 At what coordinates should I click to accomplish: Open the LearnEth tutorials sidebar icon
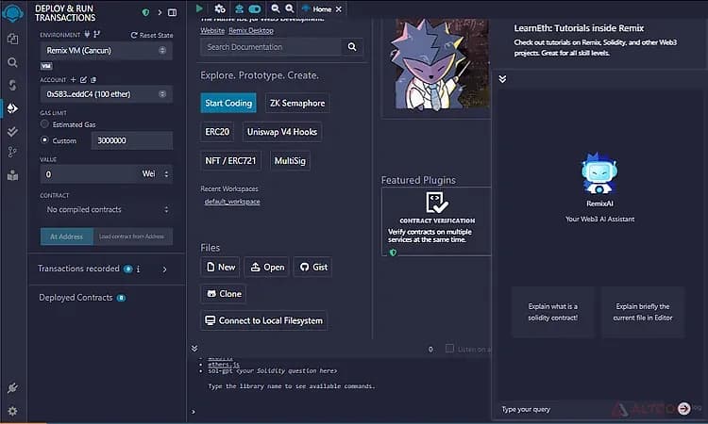point(12,175)
